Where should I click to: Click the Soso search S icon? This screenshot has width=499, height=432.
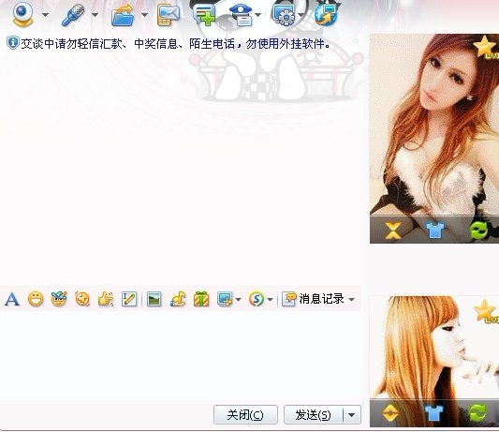[257, 299]
